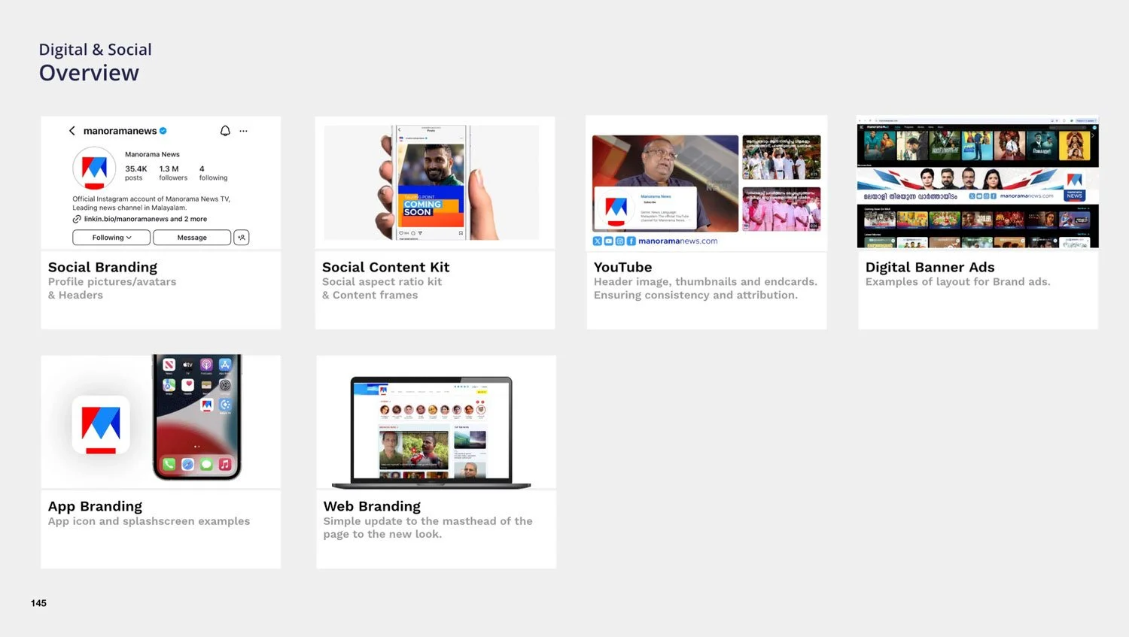Viewport: 1129px width, 637px height.
Task: Expand the 'and 2 more' bio links
Action: tap(190, 219)
